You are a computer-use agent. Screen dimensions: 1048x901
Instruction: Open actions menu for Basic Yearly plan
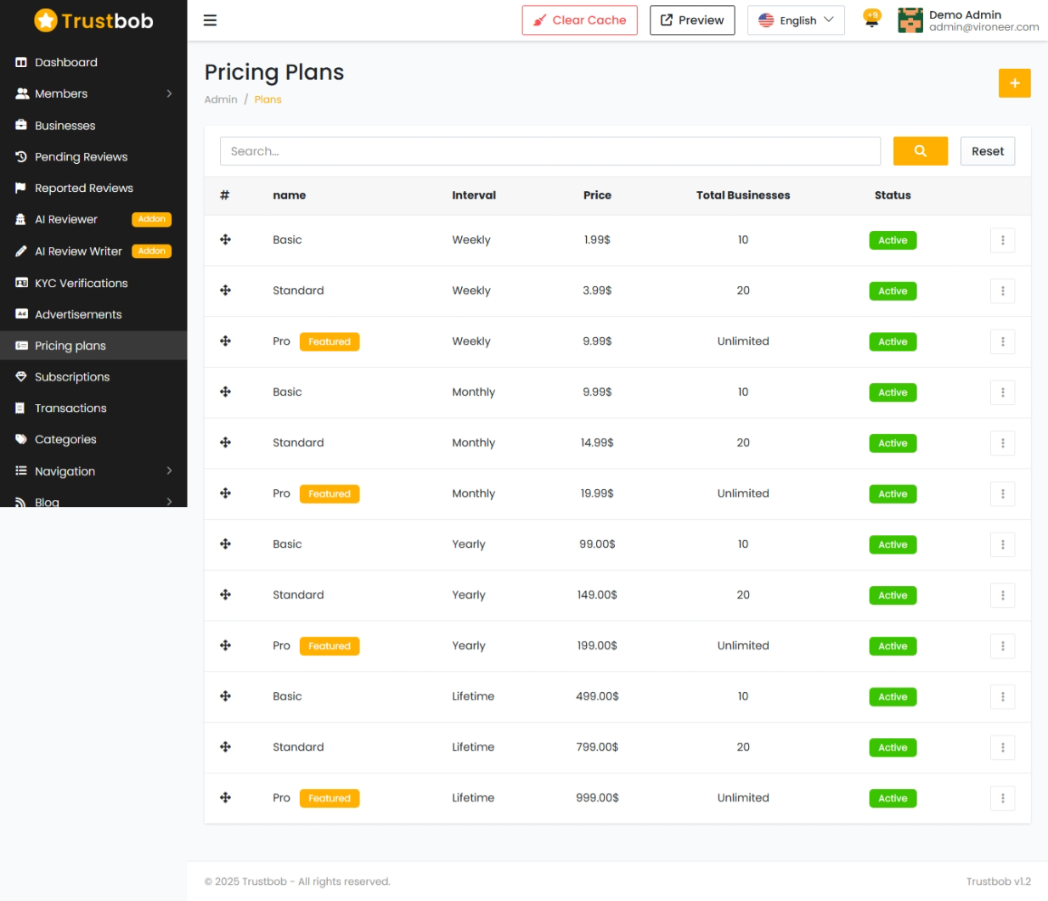tap(1002, 544)
